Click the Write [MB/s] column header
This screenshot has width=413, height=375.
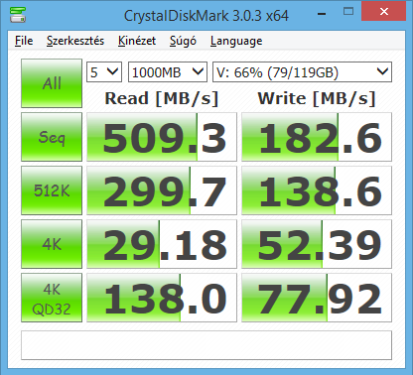click(x=317, y=98)
